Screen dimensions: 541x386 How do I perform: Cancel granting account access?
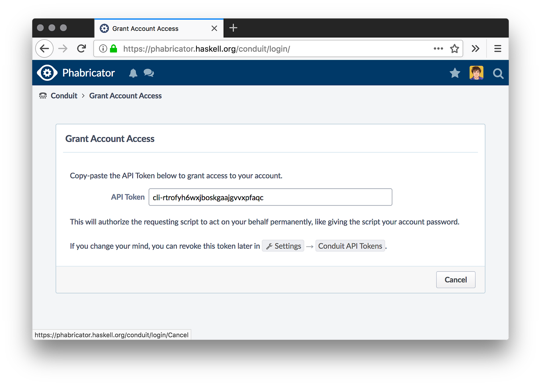point(456,280)
